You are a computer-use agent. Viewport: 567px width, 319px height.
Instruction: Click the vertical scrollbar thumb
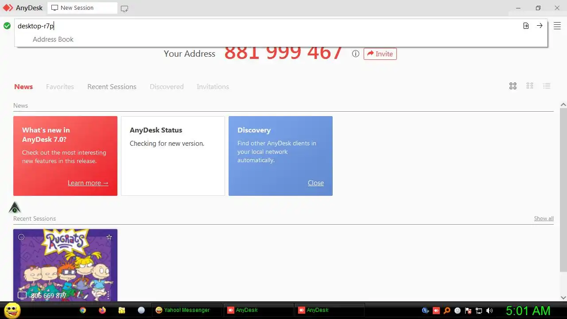[x=563, y=190]
